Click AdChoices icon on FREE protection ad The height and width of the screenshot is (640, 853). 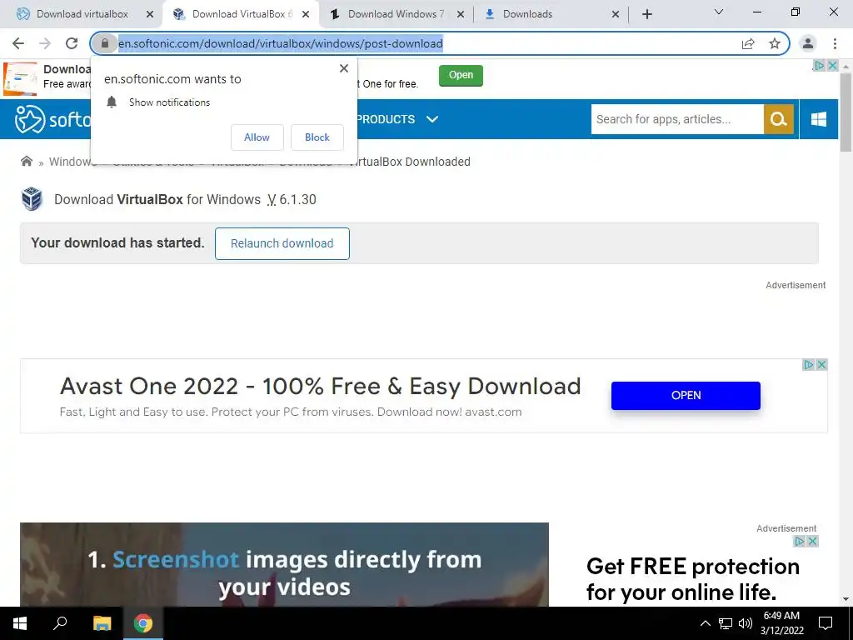click(800, 541)
